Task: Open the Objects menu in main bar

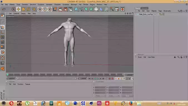Action: [12, 4]
